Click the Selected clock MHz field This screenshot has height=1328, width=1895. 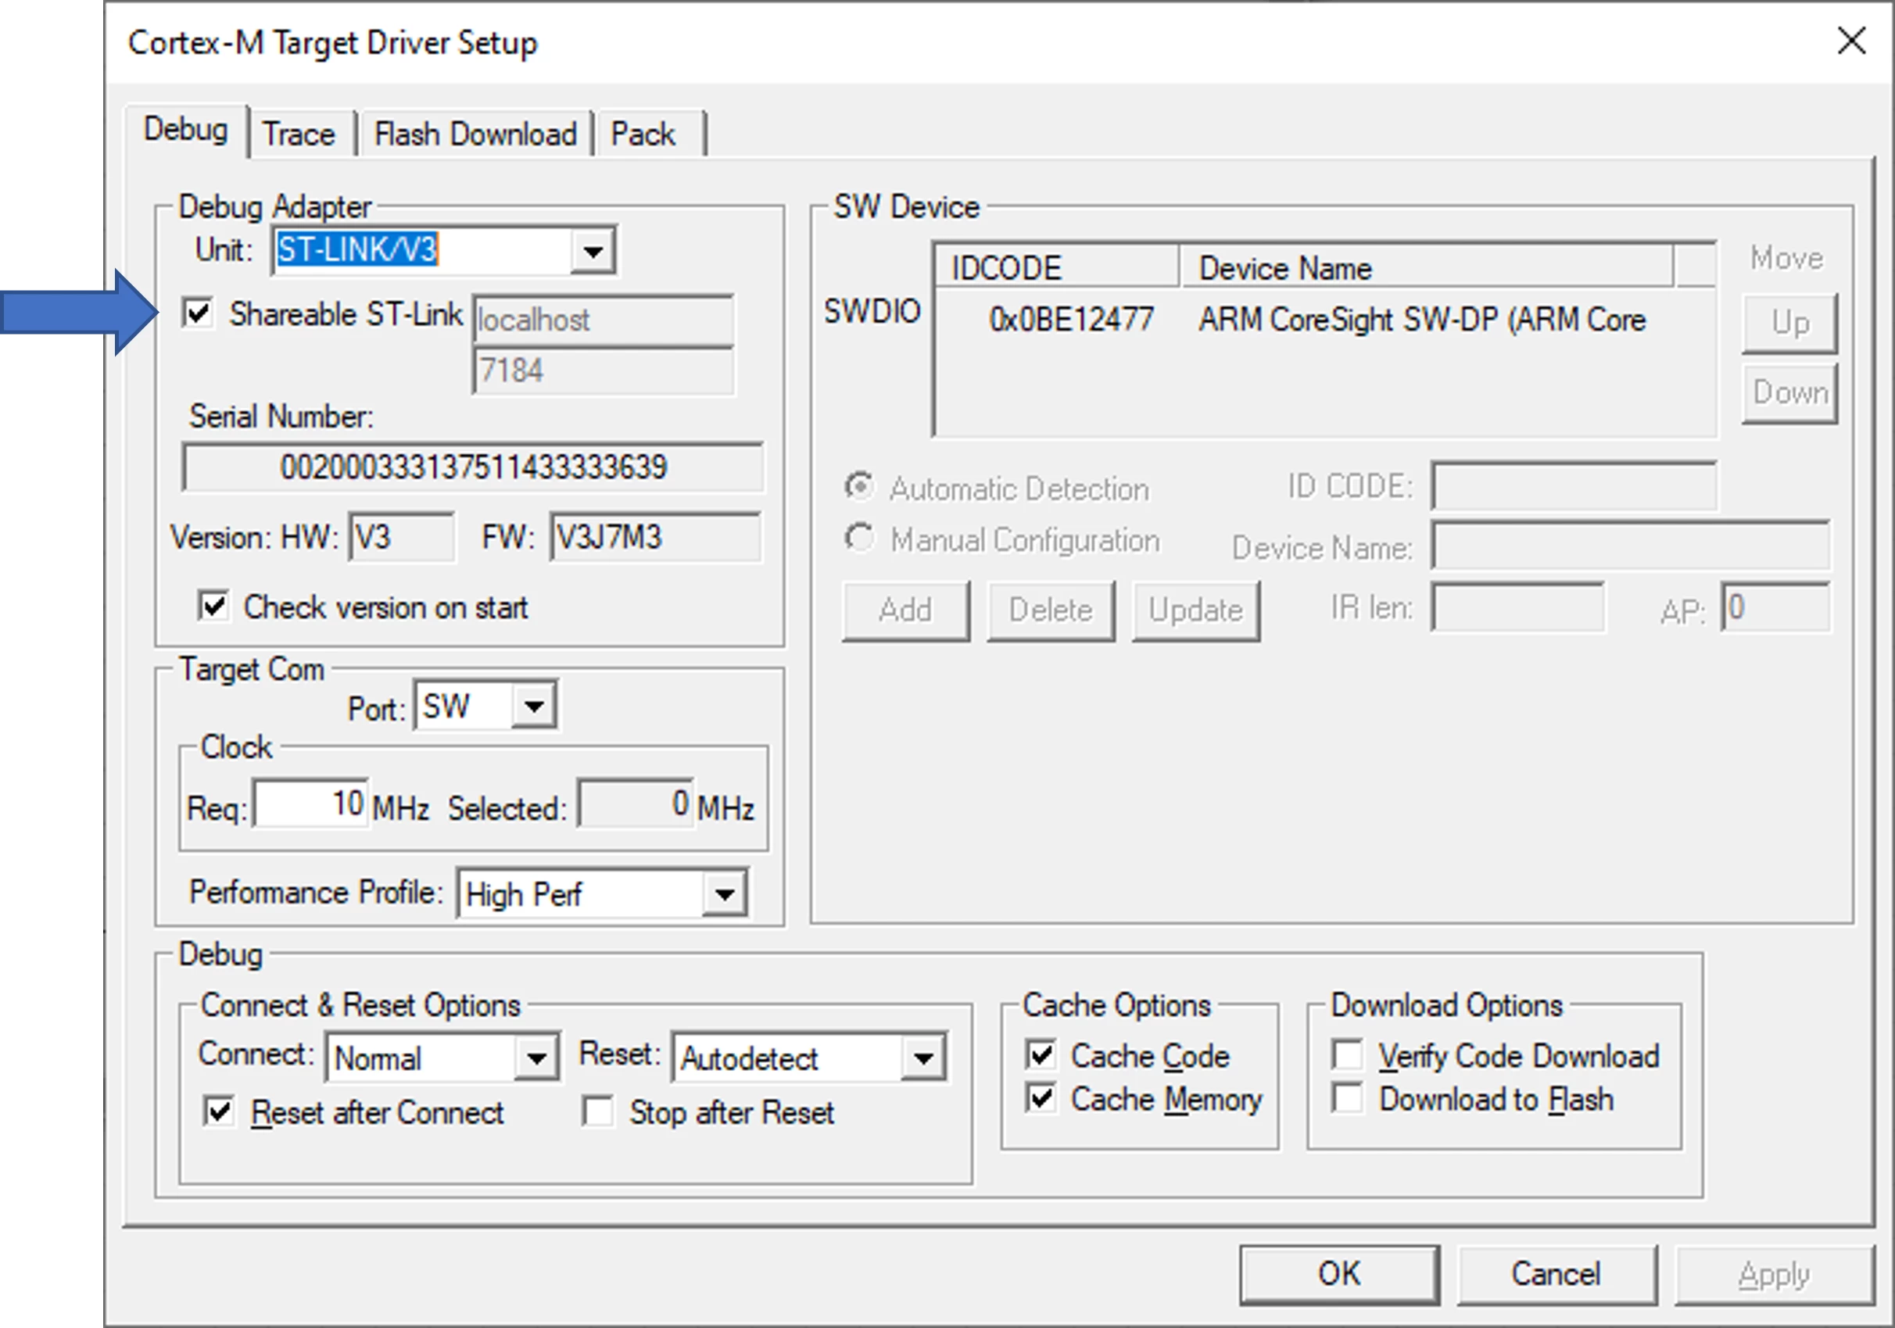636,803
